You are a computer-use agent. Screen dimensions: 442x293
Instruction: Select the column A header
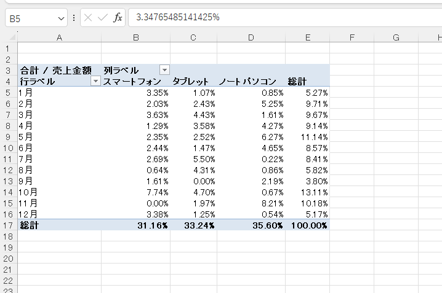click(59, 37)
